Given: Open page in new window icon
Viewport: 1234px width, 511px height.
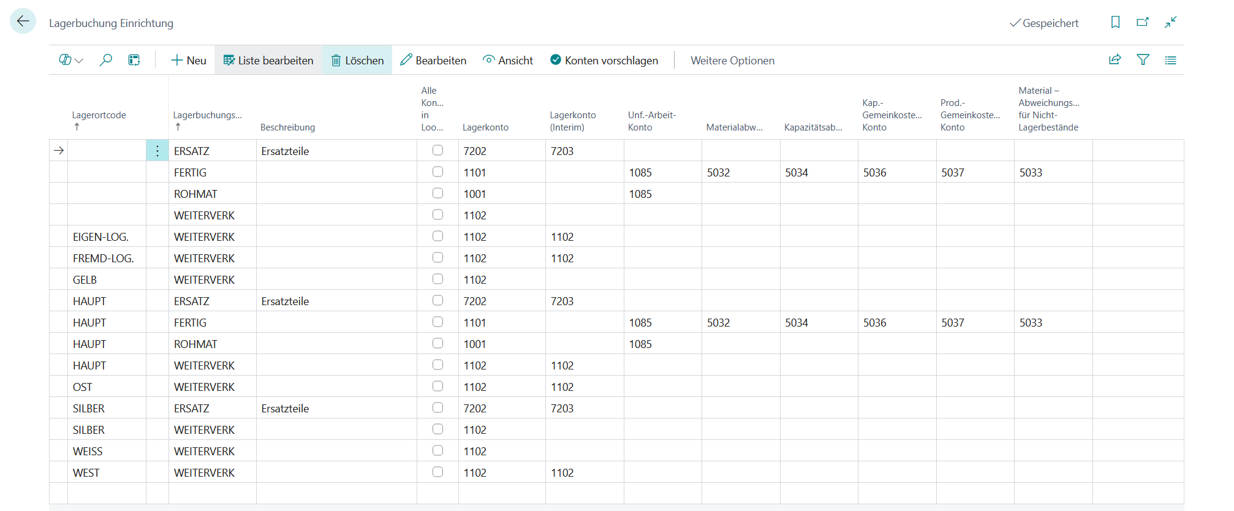Looking at the screenshot, I should 1143,22.
